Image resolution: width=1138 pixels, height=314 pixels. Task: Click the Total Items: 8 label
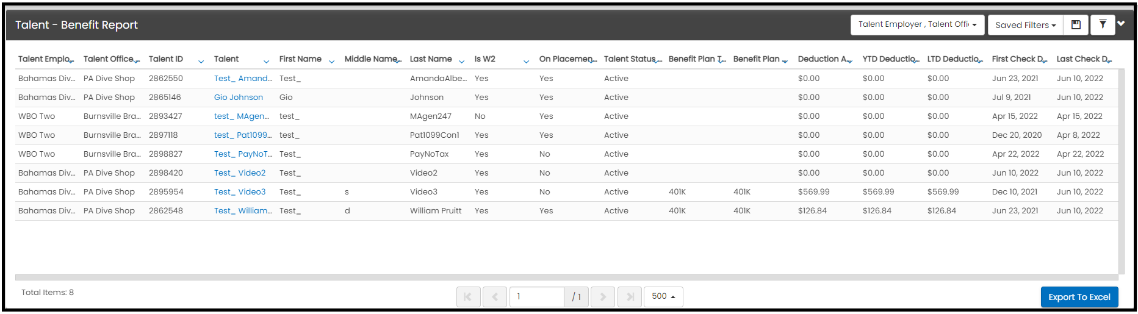tap(48, 292)
